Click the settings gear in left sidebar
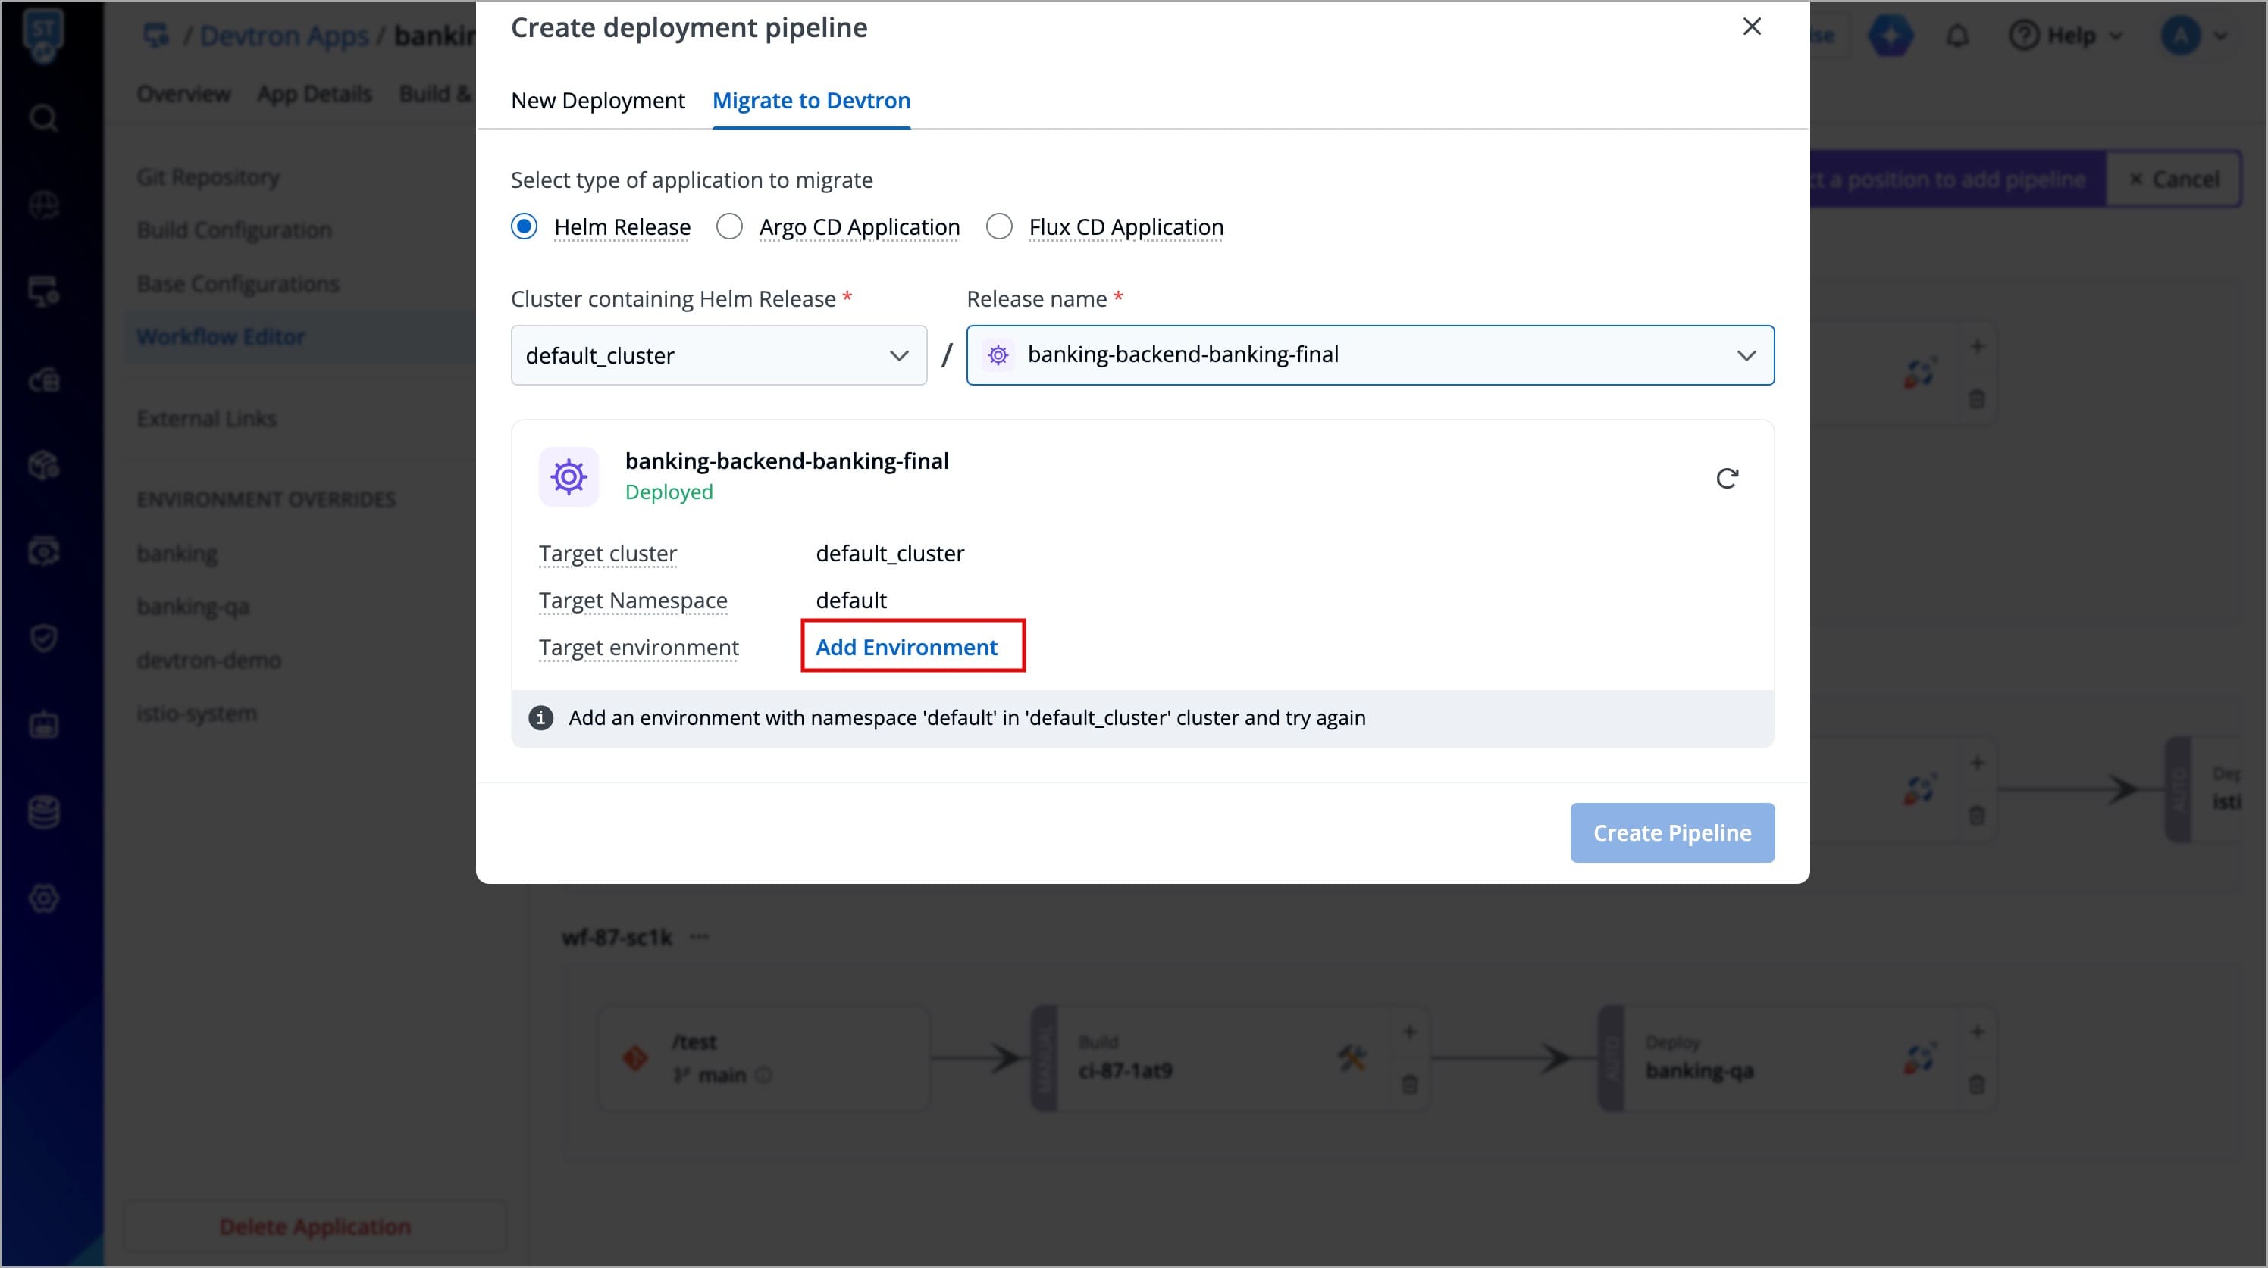This screenshot has width=2268, height=1268. click(43, 898)
